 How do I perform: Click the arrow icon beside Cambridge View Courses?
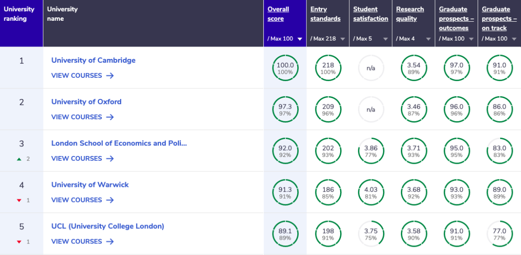(x=110, y=76)
